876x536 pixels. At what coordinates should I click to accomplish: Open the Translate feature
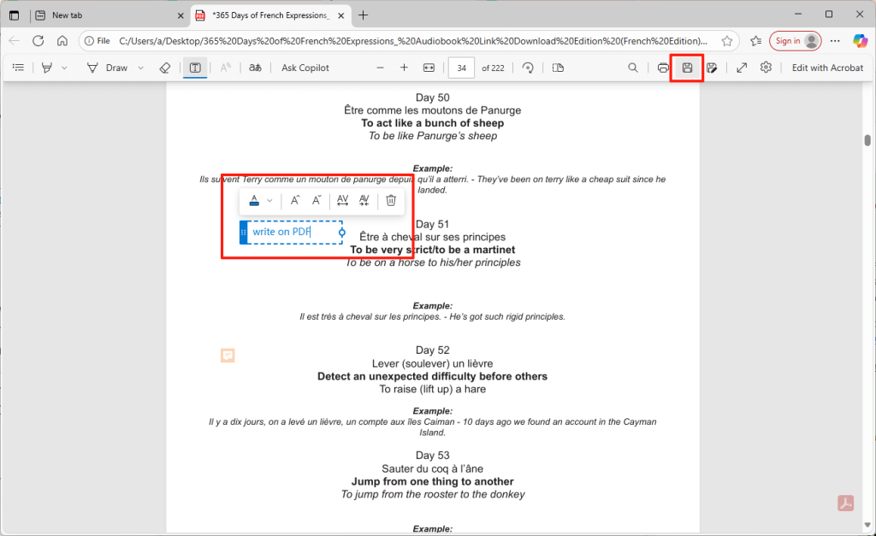(x=256, y=68)
